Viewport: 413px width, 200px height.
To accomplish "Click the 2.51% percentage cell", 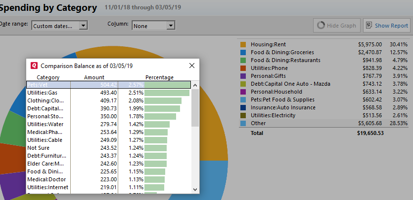I will coord(136,93).
